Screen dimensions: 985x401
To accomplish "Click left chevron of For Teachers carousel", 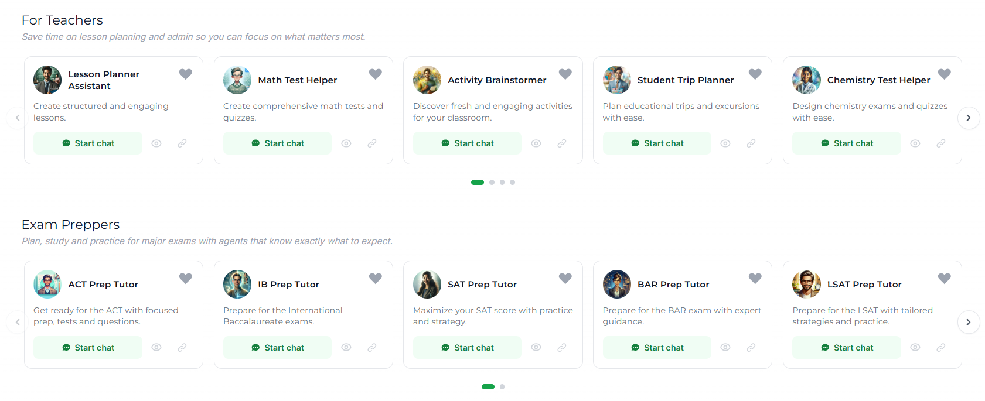I will click(18, 118).
